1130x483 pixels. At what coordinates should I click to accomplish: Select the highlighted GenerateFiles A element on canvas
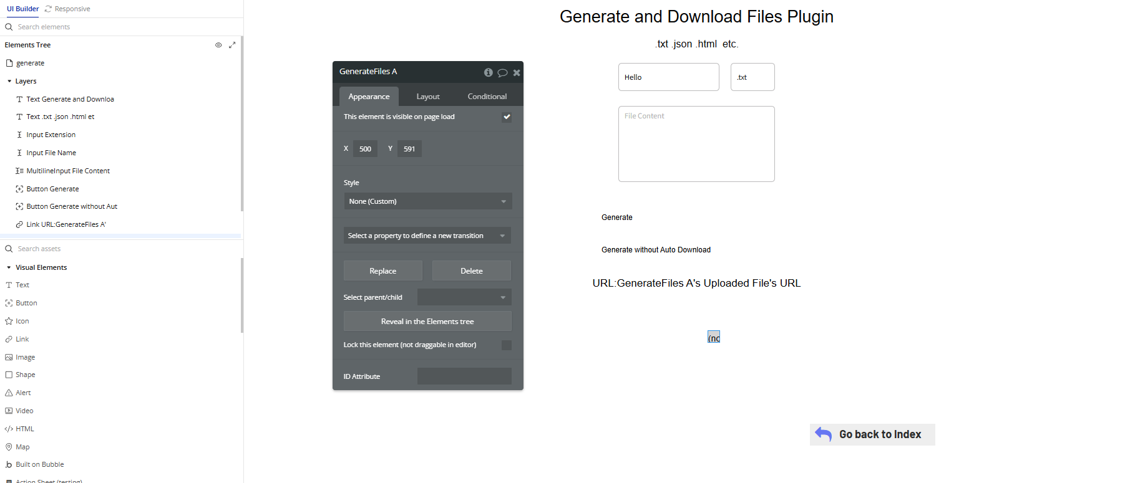point(714,337)
